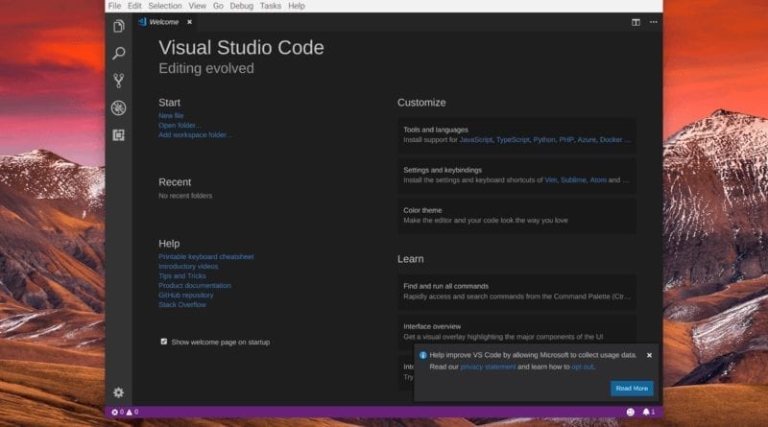Open the Go menu
Image resolution: width=768 pixels, height=427 pixels.
(x=219, y=6)
